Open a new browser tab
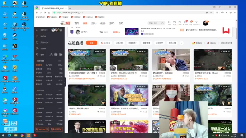This screenshot has width=246, height=138. click(70, 8)
